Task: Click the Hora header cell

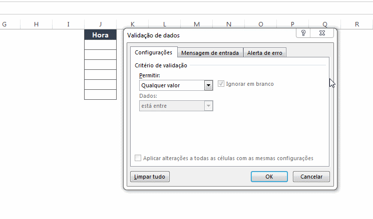Action: [100, 35]
